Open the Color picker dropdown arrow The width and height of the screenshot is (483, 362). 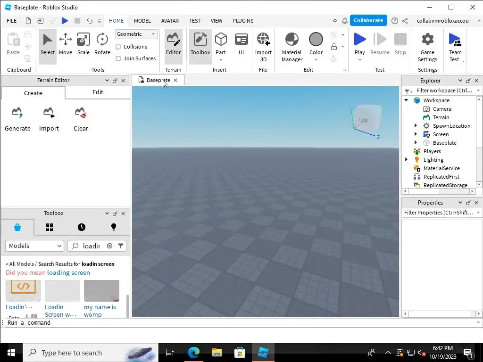316,60
